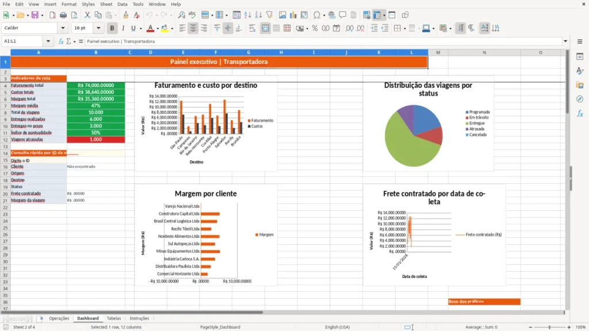Click the yellow highlighting color swatch
Screen dimensions: 589x331
pos(165,29)
